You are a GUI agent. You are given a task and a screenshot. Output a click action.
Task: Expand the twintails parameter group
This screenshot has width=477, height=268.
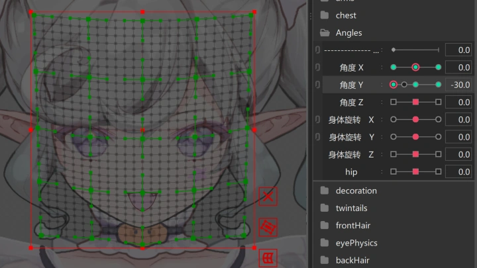pos(325,208)
